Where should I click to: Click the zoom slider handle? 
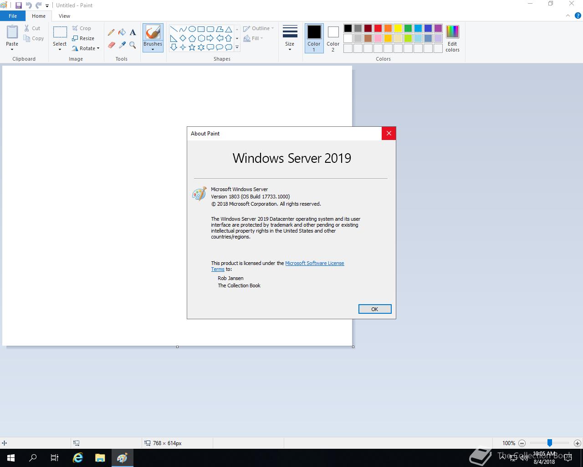pyautogui.click(x=550, y=443)
